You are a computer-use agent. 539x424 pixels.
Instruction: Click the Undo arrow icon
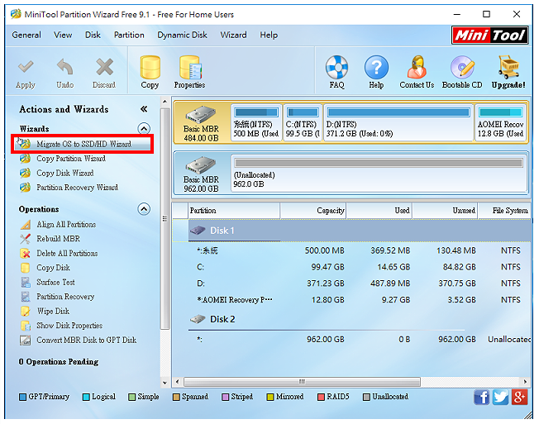tap(65, 67)
